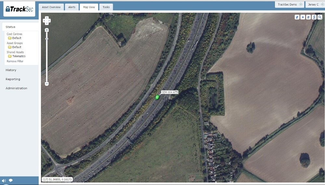Select the Map View tab

click(x=89, y=7)
